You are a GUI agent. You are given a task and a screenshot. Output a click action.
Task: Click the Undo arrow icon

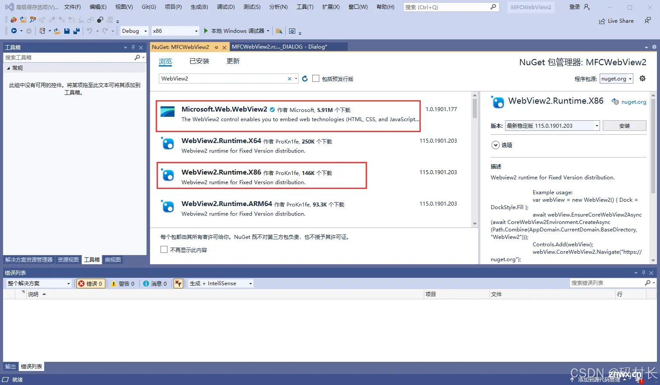(90, 31)
